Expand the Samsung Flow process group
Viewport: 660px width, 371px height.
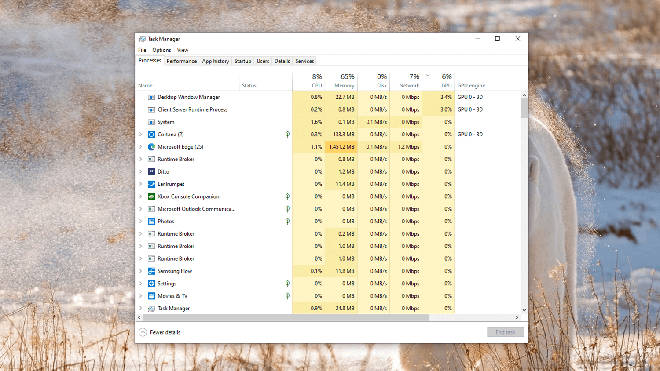point(141,271)
